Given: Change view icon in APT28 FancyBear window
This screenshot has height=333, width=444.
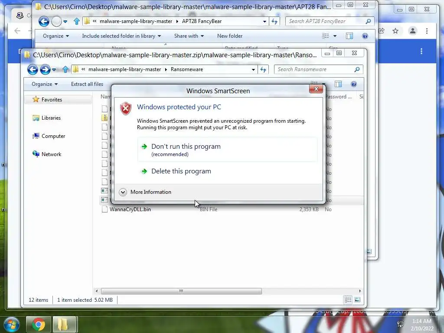Looking at the screenshot, I should pos(326,36).
